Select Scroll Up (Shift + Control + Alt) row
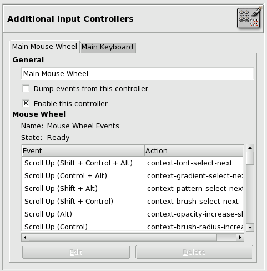 tap(133, 163)
